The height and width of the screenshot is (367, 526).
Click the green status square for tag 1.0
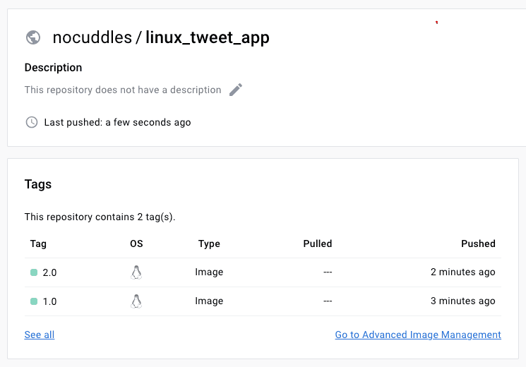[34, 301]
